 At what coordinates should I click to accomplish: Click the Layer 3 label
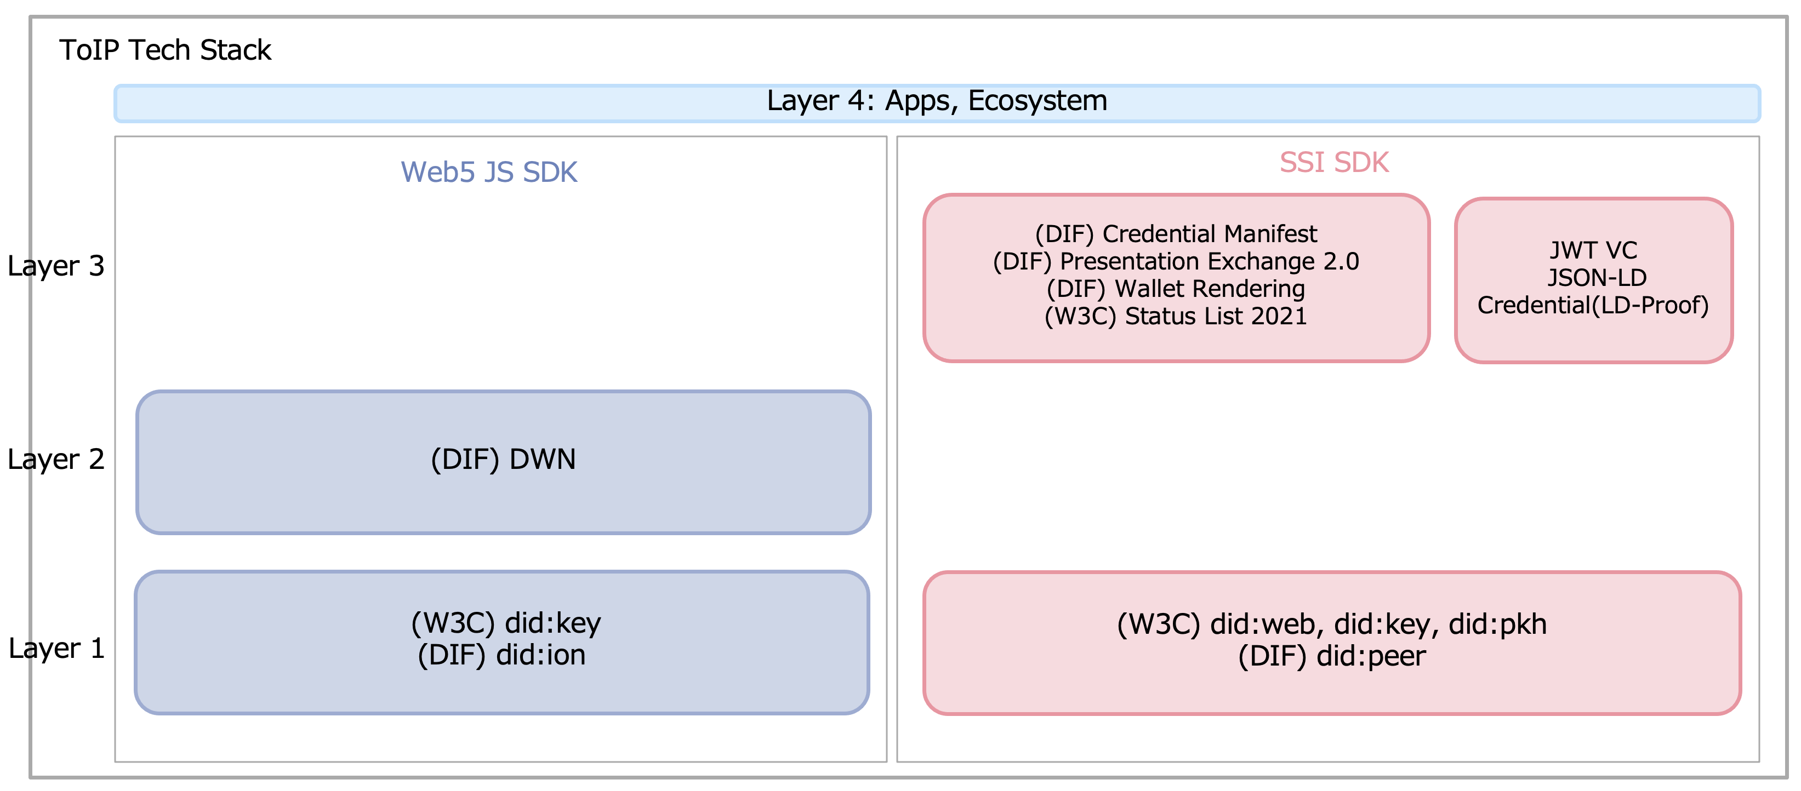pyautogui.click(x=56, y=266)
